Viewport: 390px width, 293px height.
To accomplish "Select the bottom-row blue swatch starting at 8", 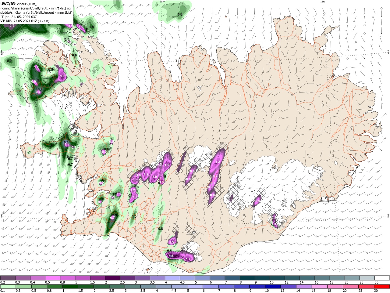I will (x=242, y=287).
